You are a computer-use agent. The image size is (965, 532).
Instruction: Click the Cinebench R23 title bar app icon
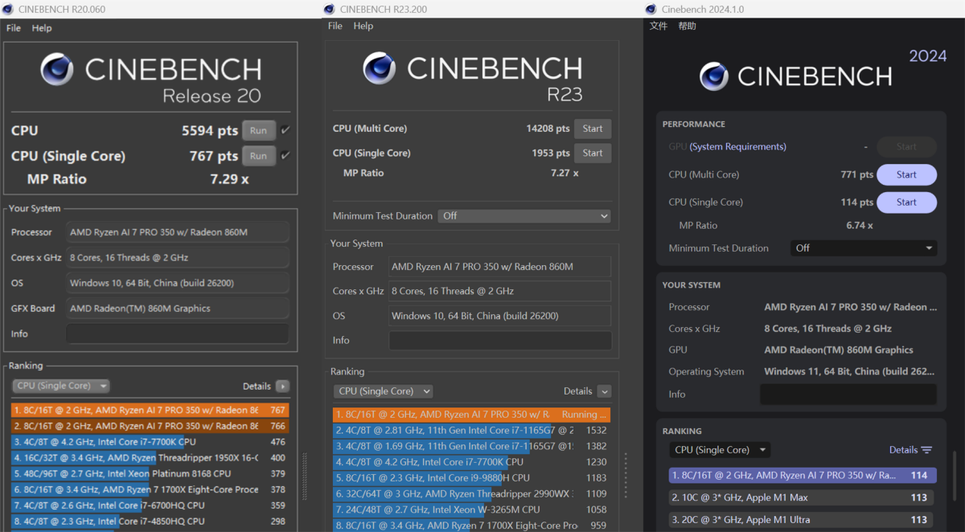point(329,10)
